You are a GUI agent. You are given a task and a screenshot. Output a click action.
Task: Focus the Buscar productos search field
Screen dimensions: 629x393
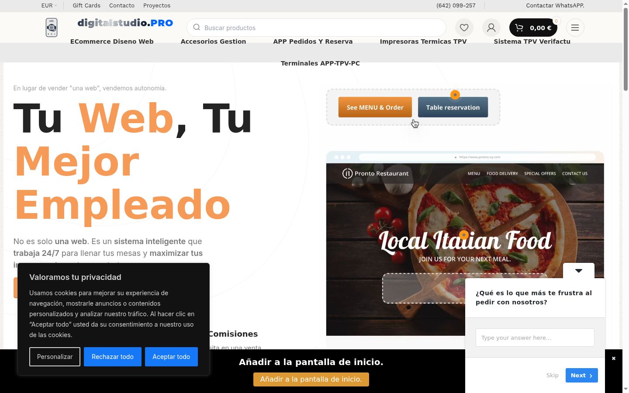[316, 28]
